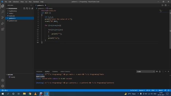Clear the output panel
171x96 pixels.
(157, 71)
